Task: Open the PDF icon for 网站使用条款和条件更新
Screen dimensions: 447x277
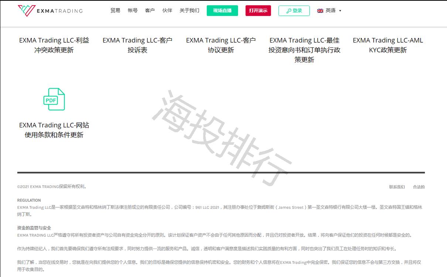Action: point(54,99)
